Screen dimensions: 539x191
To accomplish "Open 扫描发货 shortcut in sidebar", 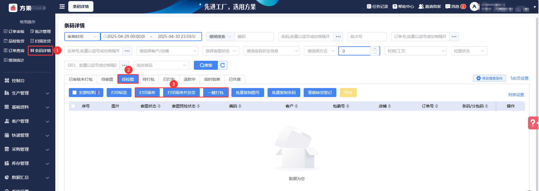I will pyautogui.click(x=41, y=41).
